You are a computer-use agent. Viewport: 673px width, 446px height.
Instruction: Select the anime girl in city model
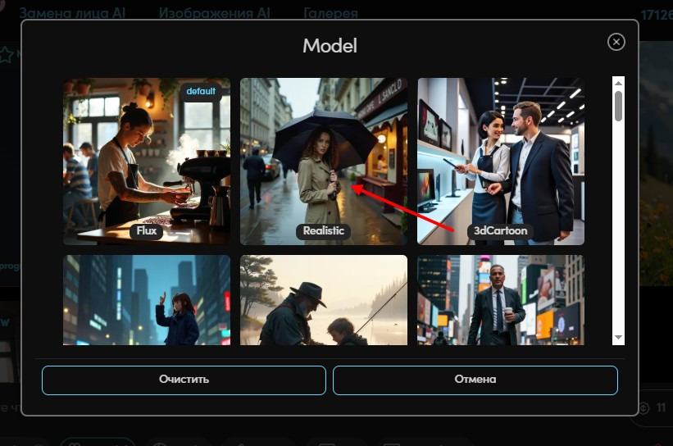click(x=147, y=300)
